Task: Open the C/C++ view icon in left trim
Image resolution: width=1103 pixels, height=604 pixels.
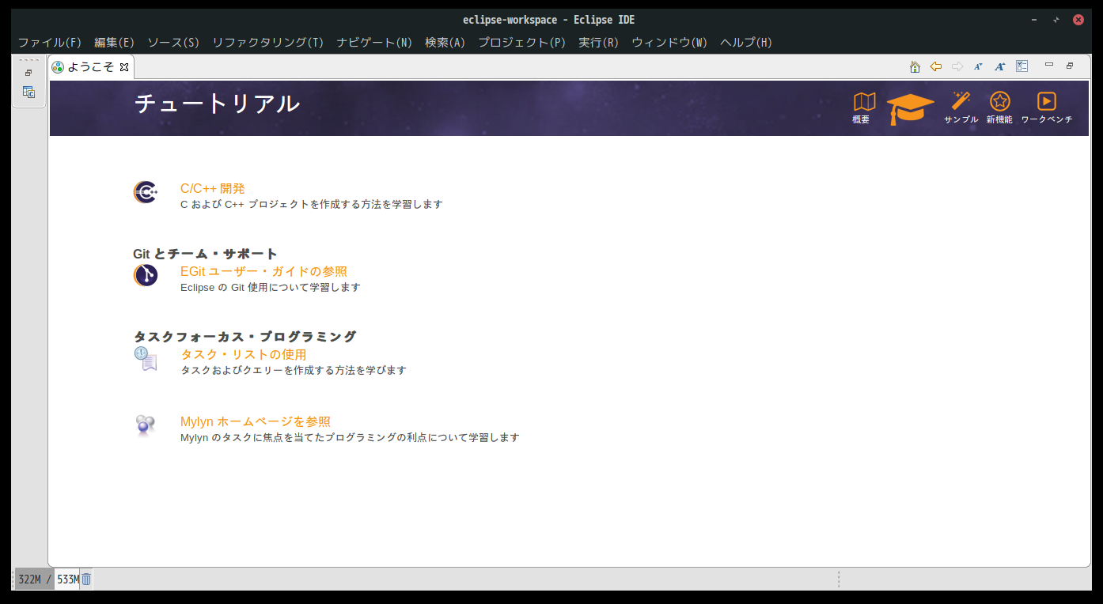Action: [28, 92]
